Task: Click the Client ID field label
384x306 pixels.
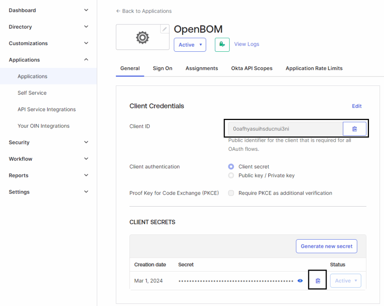Action: pos(139,126)
